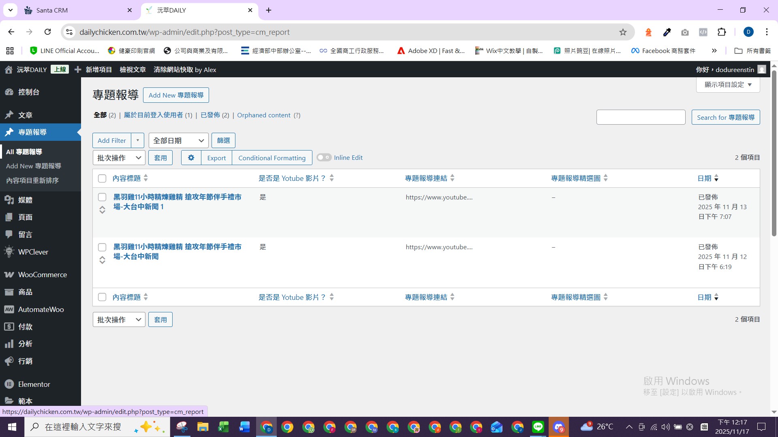Toggle the Inline Edit switch

324,157
